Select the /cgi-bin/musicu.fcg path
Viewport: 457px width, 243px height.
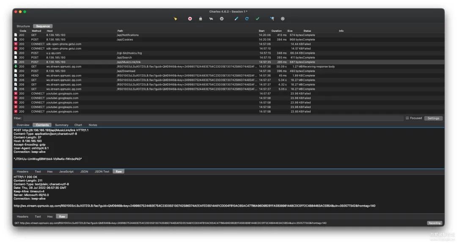pos(129,53)
